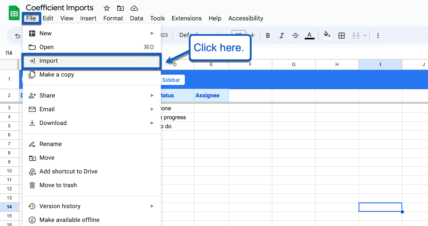Star the Coefficient Imports document
The height and width of the screenshot is (226, 428).
[107, 8]
